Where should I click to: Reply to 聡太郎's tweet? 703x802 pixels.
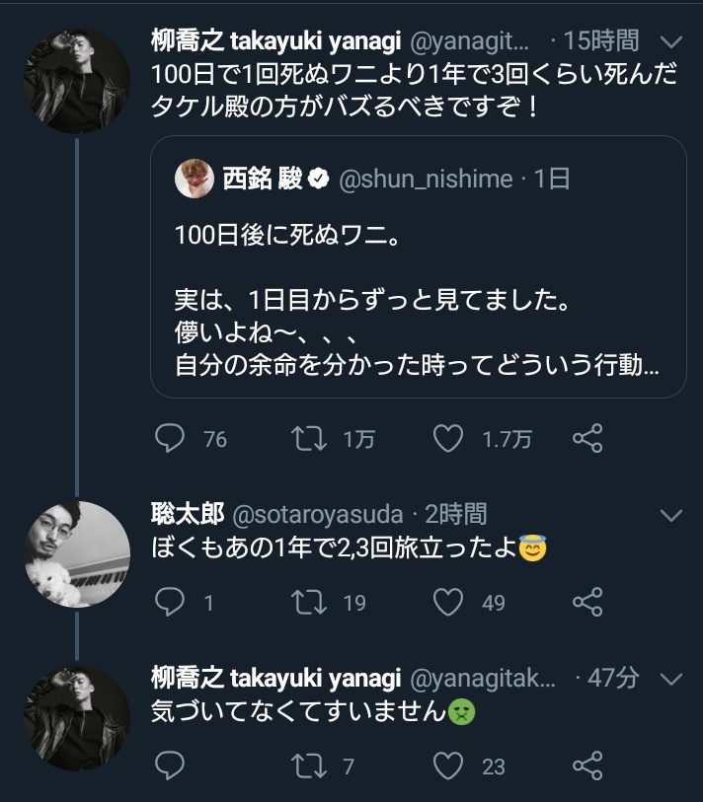[x=171, y=602]
